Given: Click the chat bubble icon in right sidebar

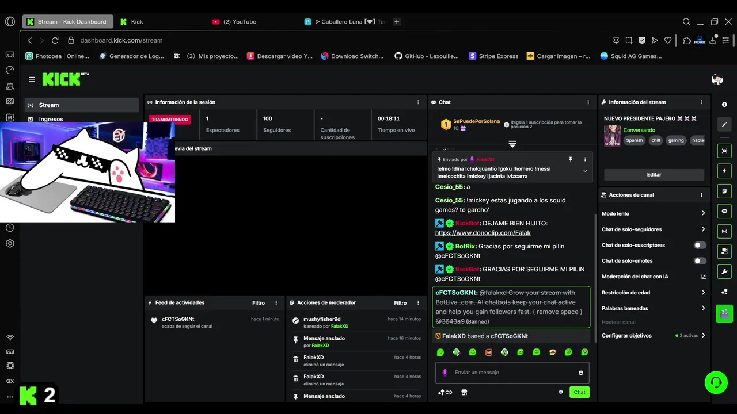Looking at the screenshot, I should coord(724,211).
